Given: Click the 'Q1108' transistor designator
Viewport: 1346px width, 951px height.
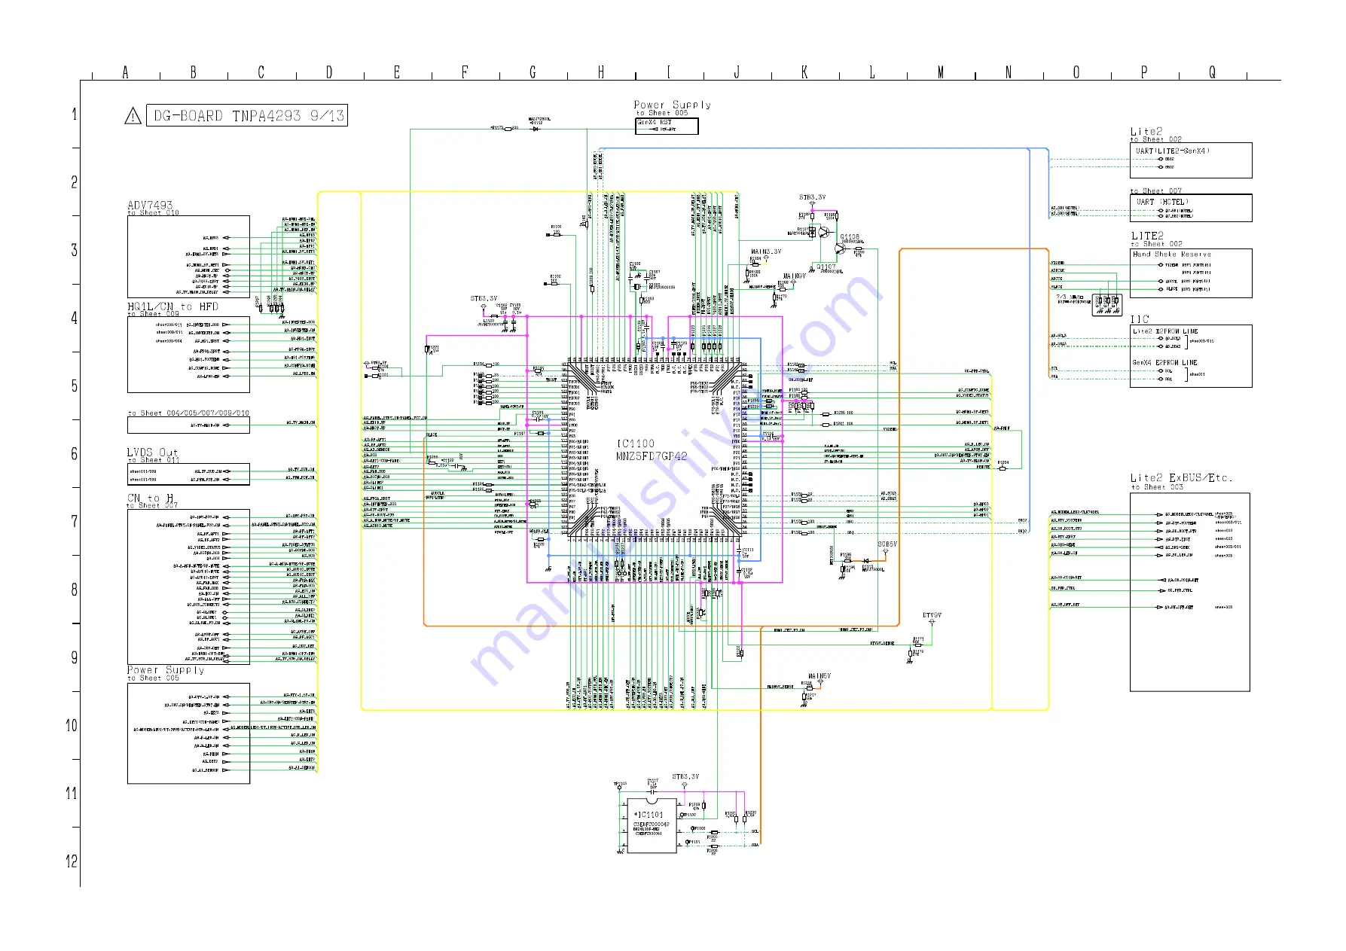Looking at the screenshot, I should click(x=850, y=236).
